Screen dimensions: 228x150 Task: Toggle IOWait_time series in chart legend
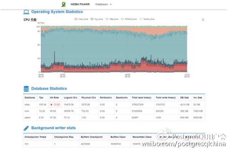click(x=128, y=19)
